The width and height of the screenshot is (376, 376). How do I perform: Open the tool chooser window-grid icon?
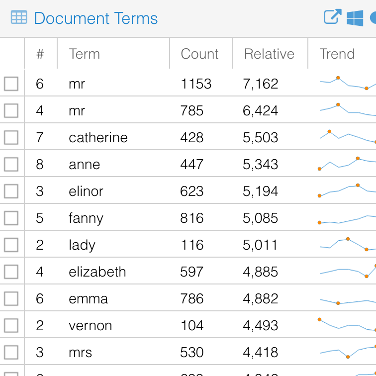tap(355, 18)
